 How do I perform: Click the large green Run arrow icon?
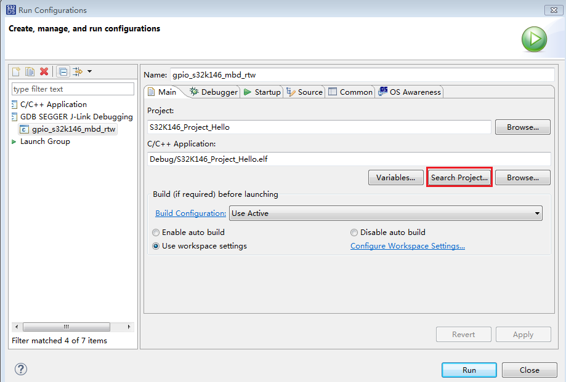[x=533, y=39]
